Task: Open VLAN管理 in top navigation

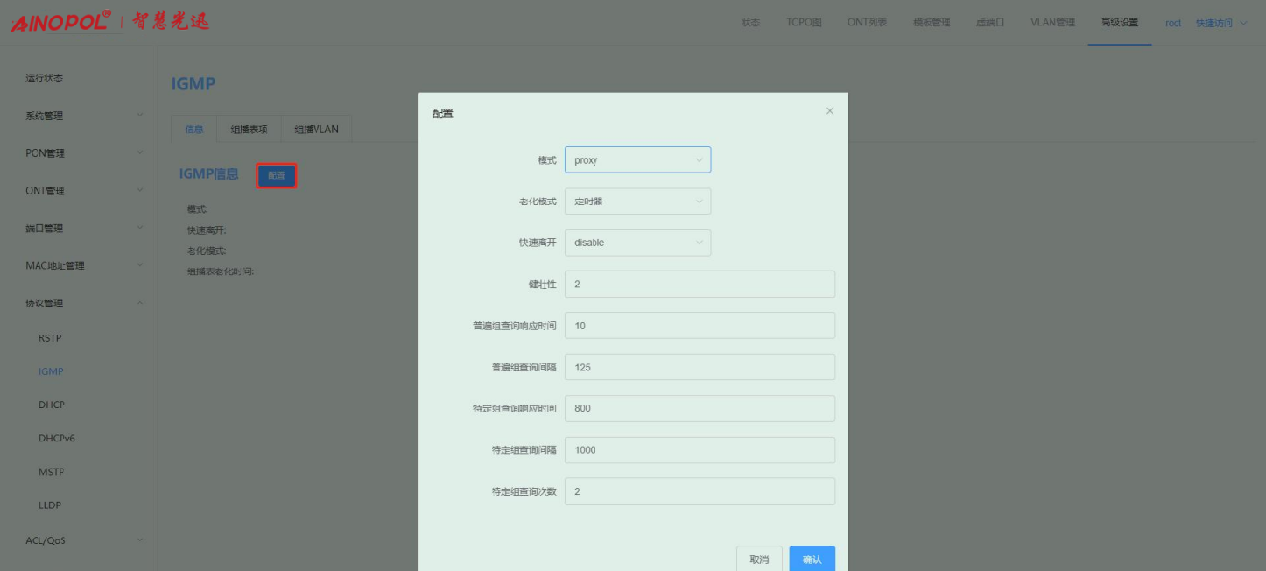Action: pos(1052,23)
